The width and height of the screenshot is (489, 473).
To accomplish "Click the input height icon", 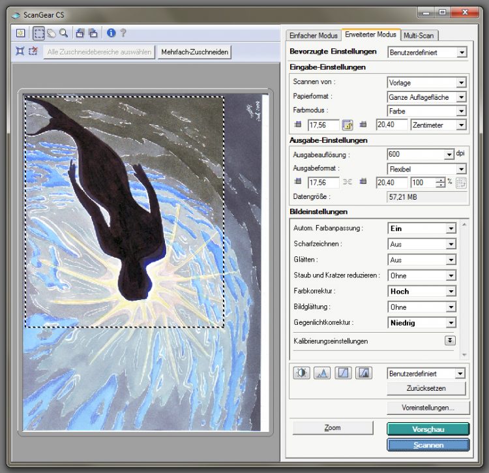I will (x=363, y=125).
